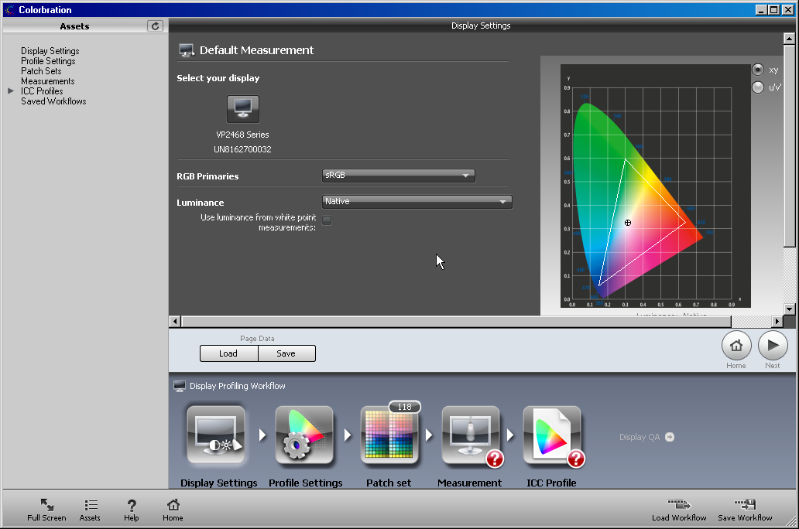The height and width of the screenshot is (529, 799).
Task: Open the Luminance Native dropdown
Action: point(417,202)
